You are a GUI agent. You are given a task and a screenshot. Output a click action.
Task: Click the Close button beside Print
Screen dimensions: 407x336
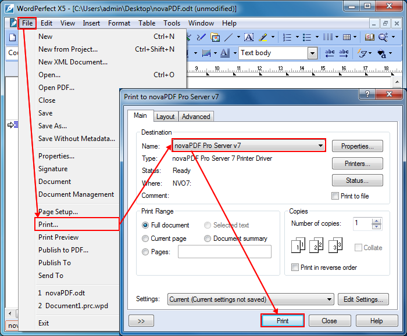330,321
